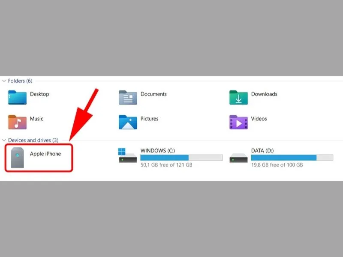Click the Downloads folder label
The height and width of the screenshot is (257, 343).
[264, 94]
